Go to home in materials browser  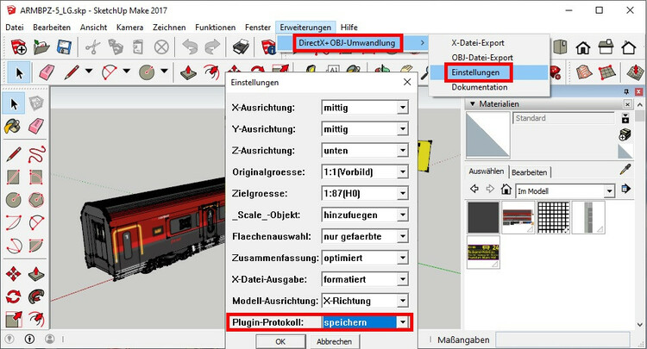(506, 189)
